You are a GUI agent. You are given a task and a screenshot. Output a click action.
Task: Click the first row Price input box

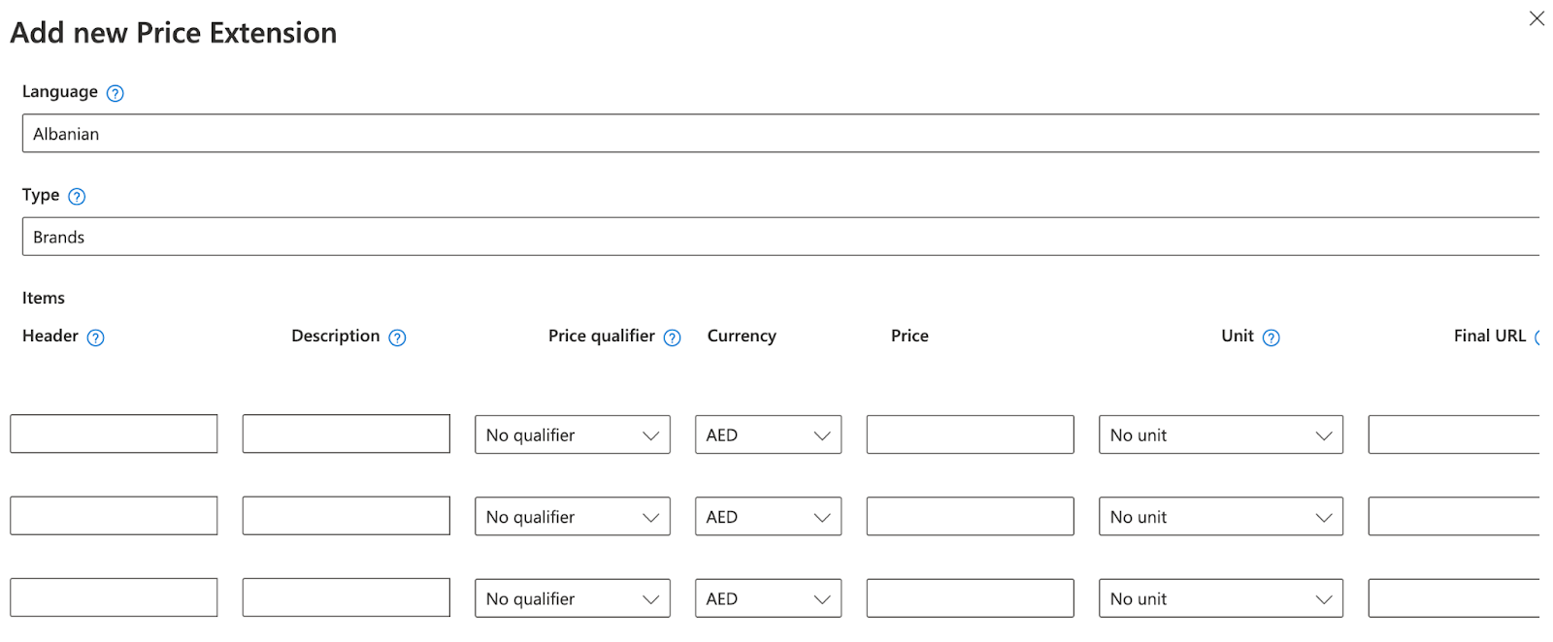(970, 434)
